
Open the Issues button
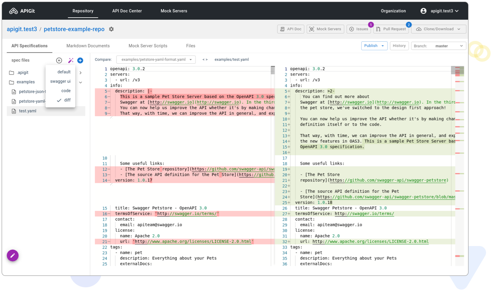pyautogui.click(x=358, y=29)
